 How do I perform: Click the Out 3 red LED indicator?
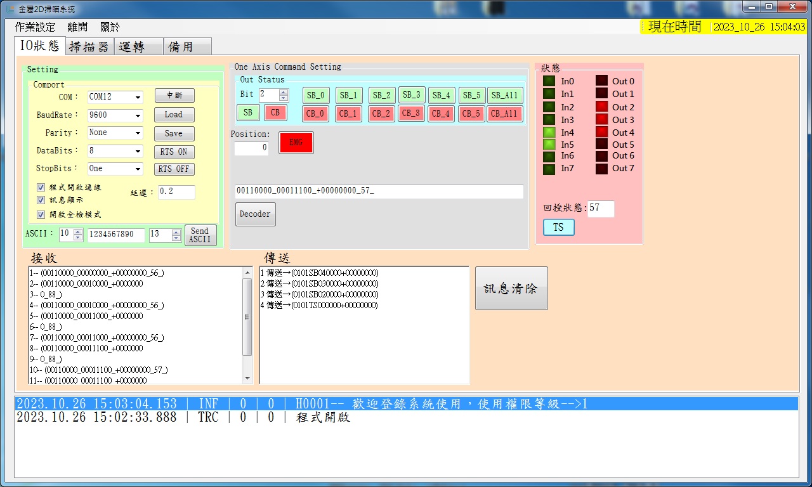(601, 120)
